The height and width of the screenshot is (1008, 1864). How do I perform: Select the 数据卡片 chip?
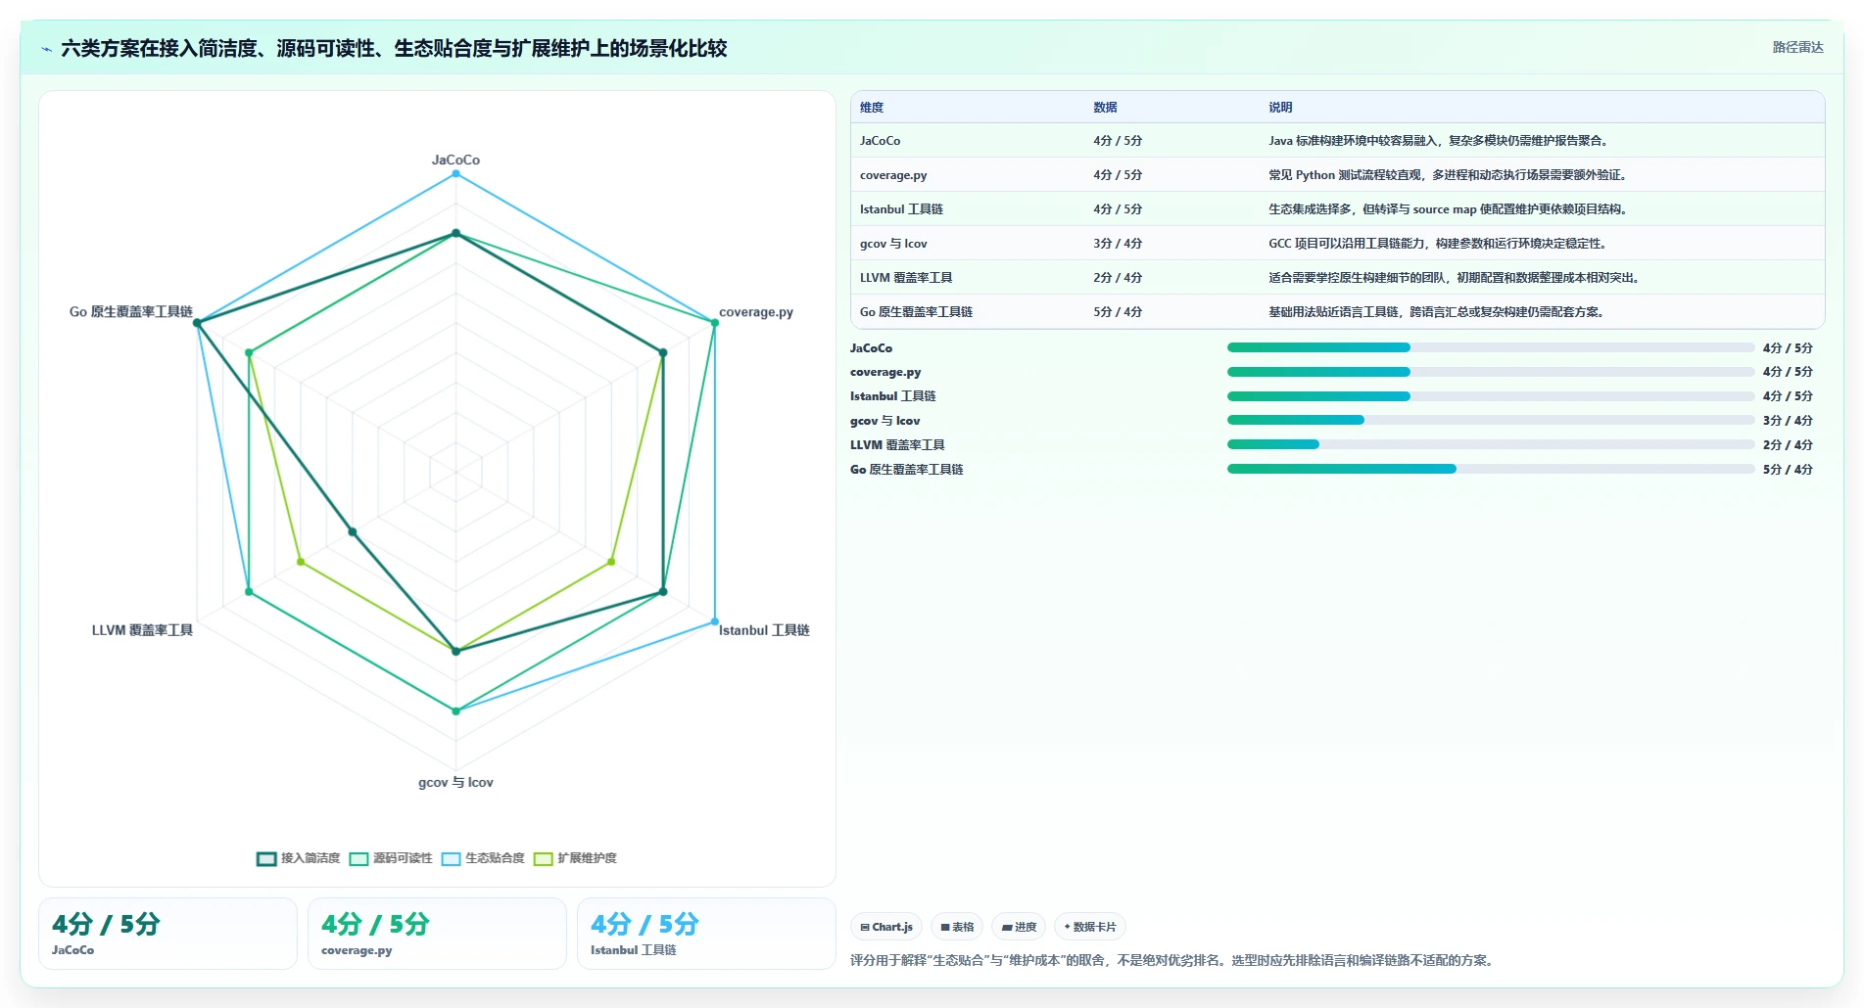(1090, 927)
